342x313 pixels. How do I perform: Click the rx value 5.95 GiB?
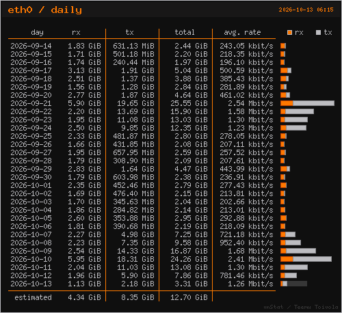[x=84, y=259]
